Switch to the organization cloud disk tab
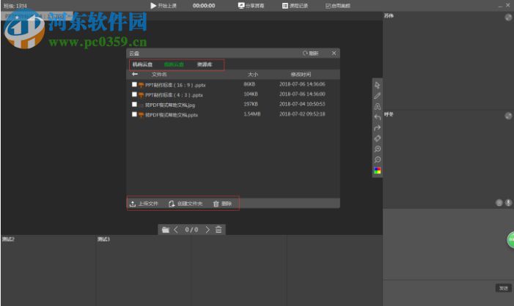Viewport: 514px width, 306px height. [x=142, y=64]
